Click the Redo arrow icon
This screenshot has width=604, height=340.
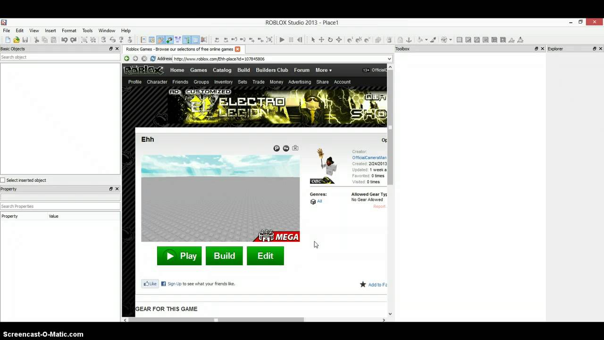point(73,40)
